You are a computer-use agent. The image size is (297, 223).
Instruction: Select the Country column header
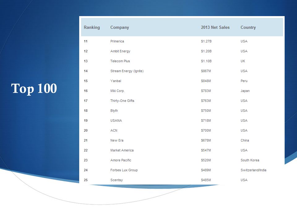tap(248, 28)
